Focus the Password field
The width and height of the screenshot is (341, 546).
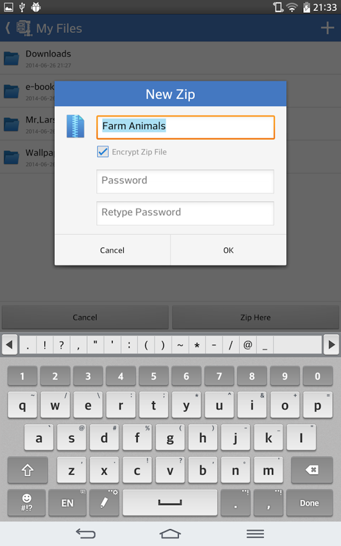185,181
